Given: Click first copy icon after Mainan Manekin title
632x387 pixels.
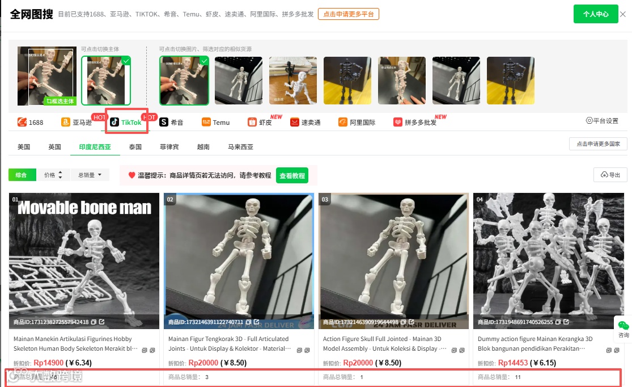Looking at the screenshot, I should click(145, 350).
